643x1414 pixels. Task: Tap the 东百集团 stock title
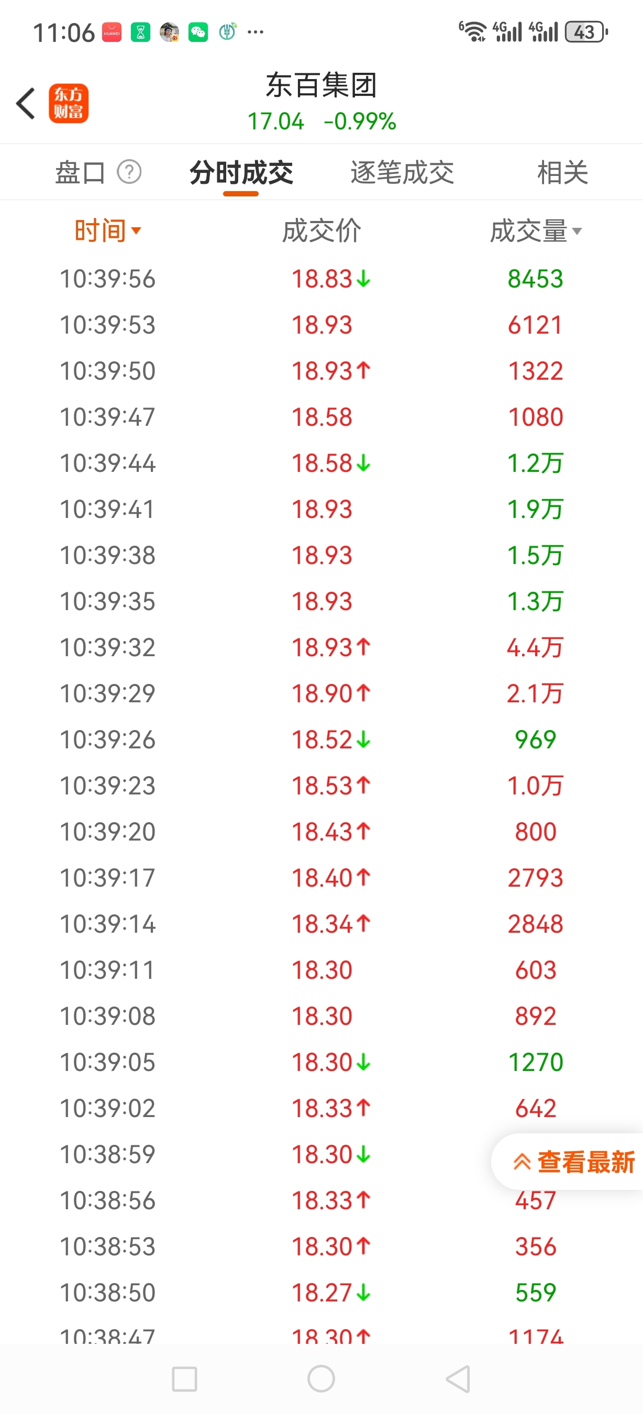pos(321,86)
